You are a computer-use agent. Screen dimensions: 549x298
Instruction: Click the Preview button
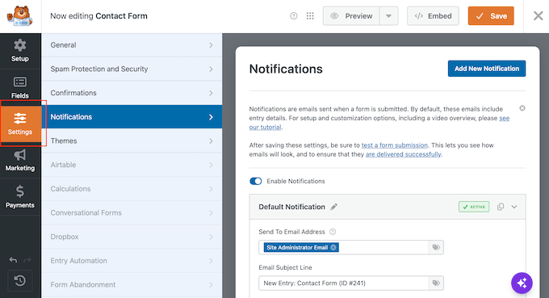pyautogui.click(x=351, y=16)
